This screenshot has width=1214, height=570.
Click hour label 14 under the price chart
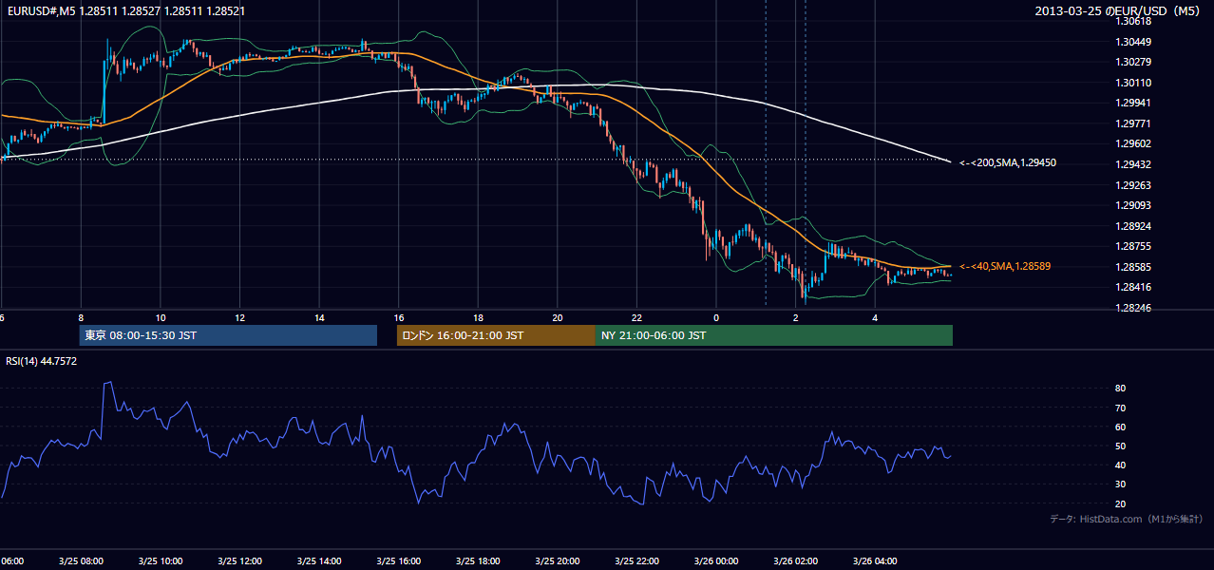click(319, 317)
